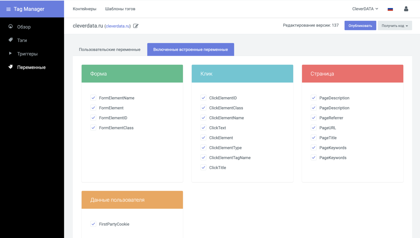Select the Триггеры play icon in sidebar
The height and width of the screenshot is (238, 420).
click(10, 54)
